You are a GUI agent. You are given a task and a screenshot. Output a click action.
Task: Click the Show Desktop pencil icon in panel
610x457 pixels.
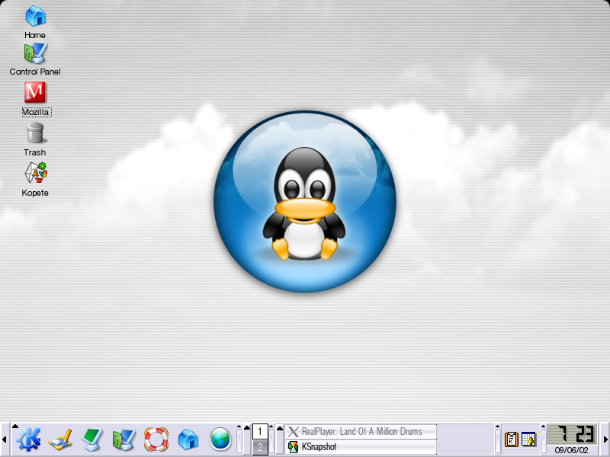(x=60, y=439)
